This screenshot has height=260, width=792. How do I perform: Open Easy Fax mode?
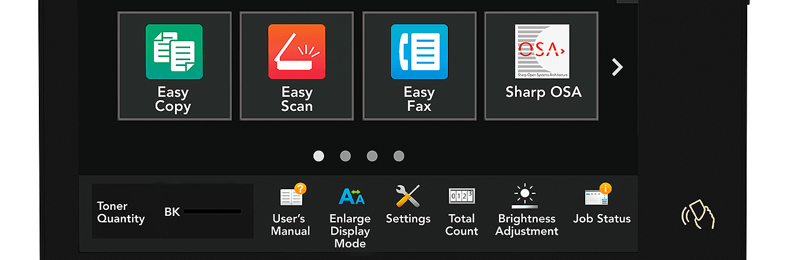pos(419,66)
